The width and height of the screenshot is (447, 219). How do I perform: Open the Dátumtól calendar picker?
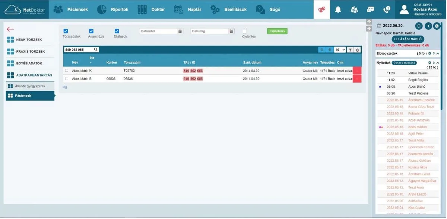click(x=180, y=31)
